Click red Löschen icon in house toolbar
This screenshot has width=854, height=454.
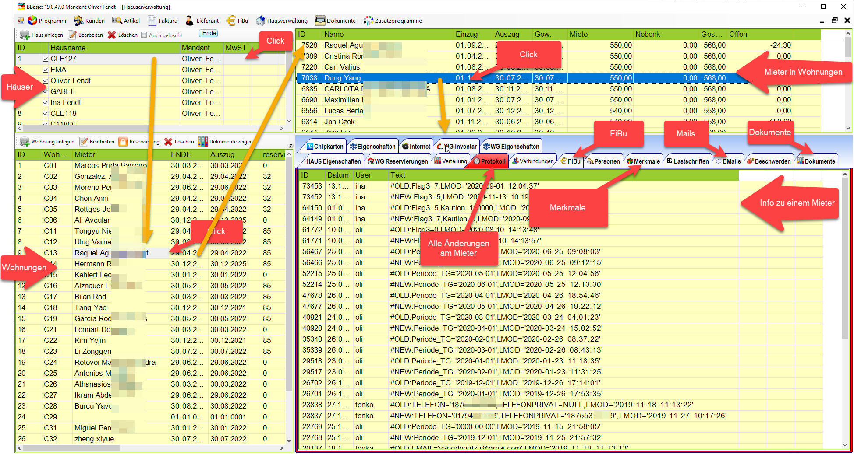click(112, 35)
